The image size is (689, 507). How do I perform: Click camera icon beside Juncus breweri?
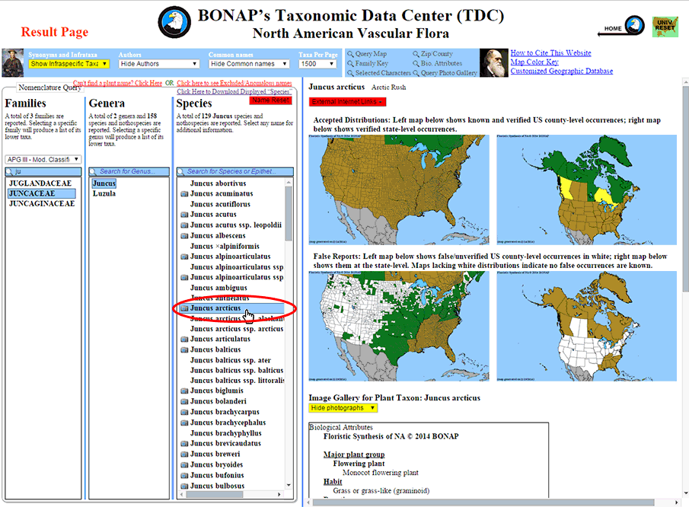[184, 454]
